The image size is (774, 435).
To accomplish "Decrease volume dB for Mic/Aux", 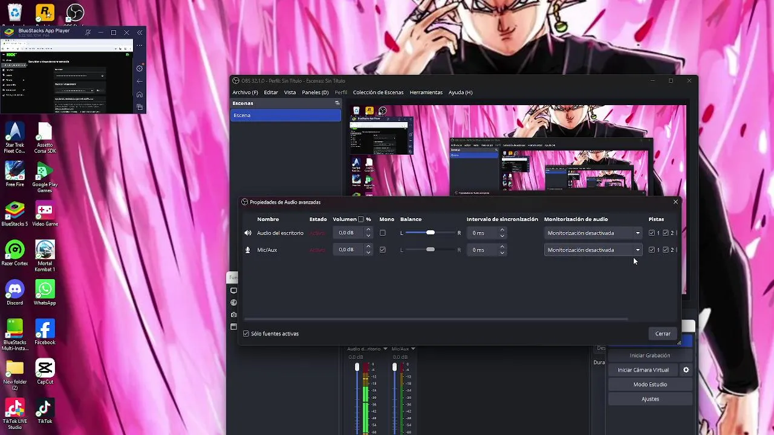I will pyautogui.click(x=368, y=253).
